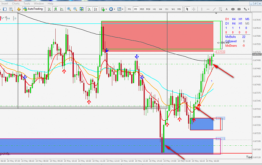Open the Data Window magnifier icon
Screen dimensions: 262x165
(11, 9)
